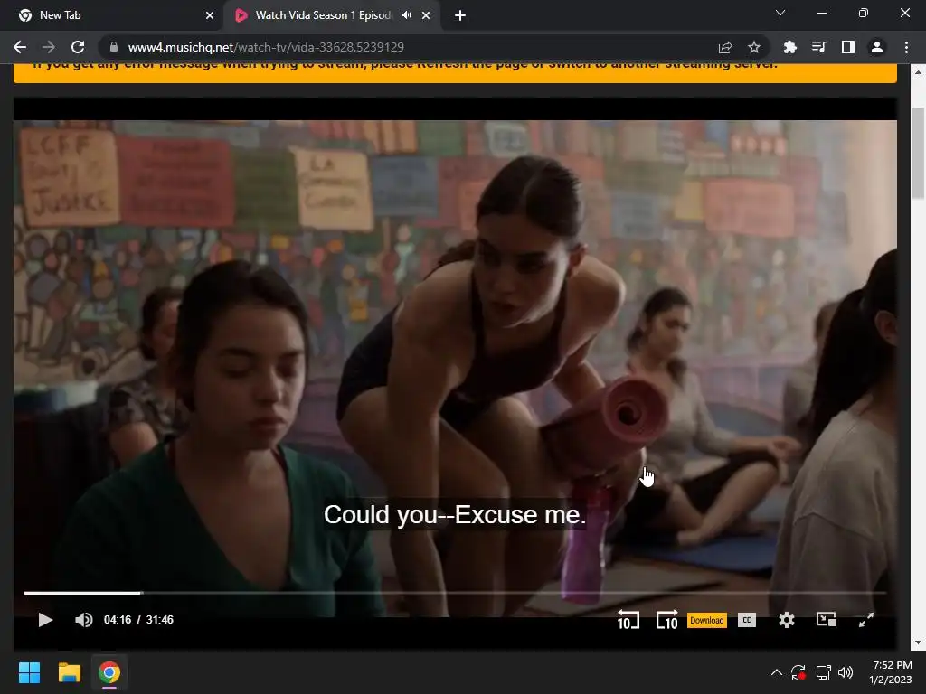Click the 04:16 / 31:46 time display
The height and width of the screenshot is (694, 926).
click(x=138, y=620)
